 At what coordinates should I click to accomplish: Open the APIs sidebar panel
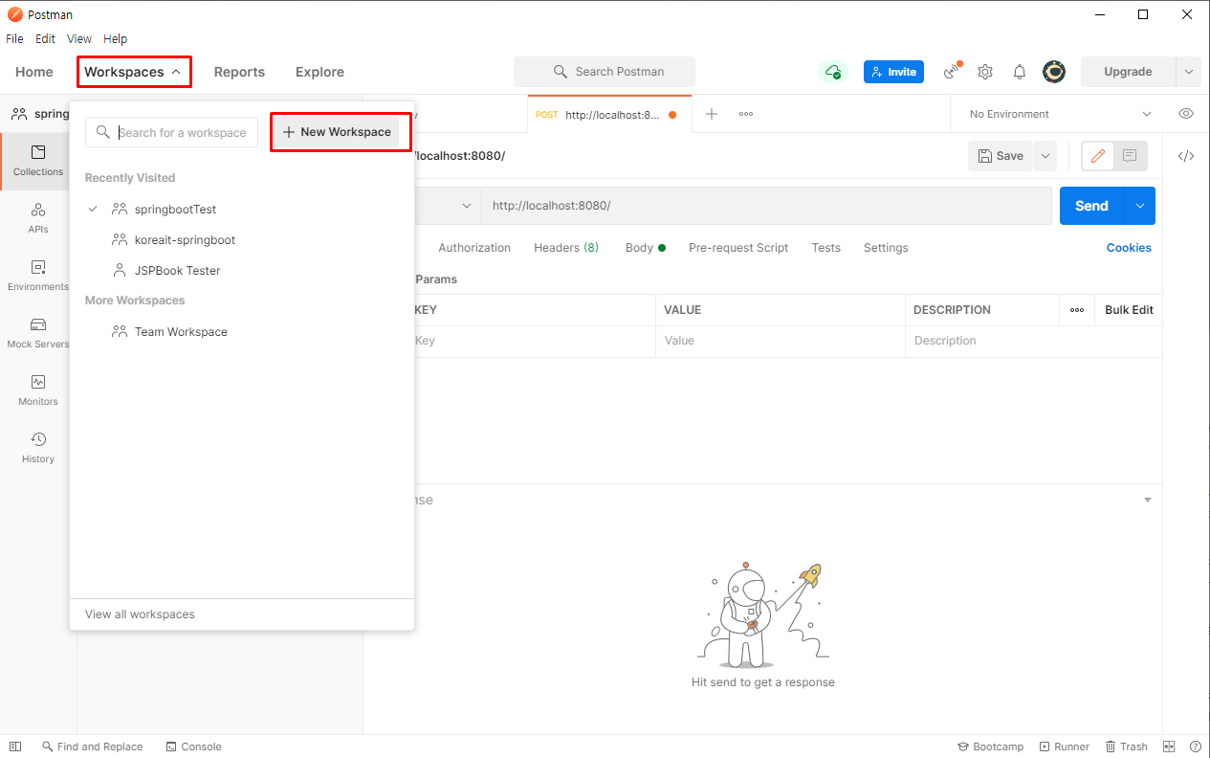pyautogui.click(x=38, y=218)
